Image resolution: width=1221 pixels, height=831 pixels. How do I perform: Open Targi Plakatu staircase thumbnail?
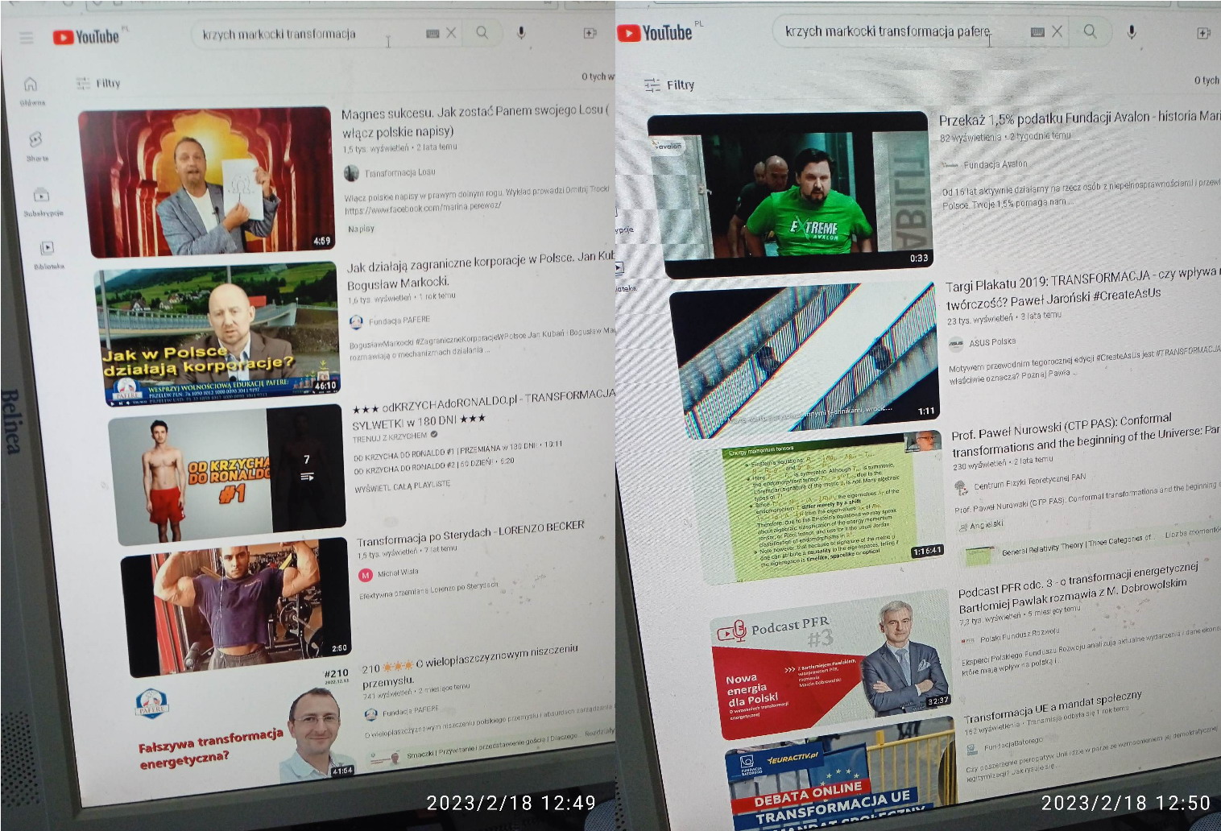point(806,361)
